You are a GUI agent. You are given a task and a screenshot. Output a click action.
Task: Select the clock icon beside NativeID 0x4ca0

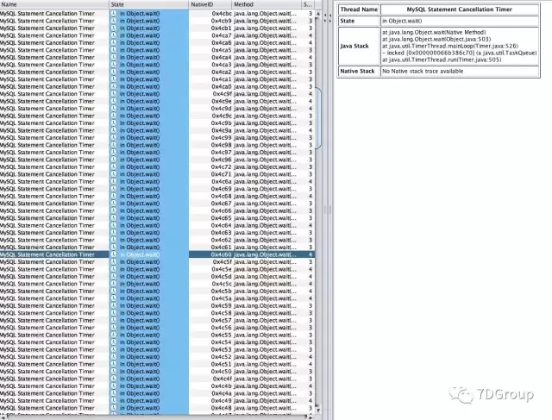(x=113, y=86)
